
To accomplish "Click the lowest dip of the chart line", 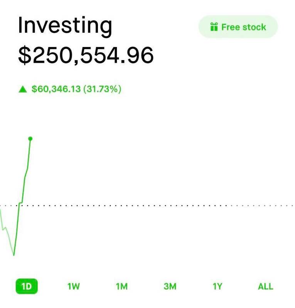I will click(x=13, y=255).
